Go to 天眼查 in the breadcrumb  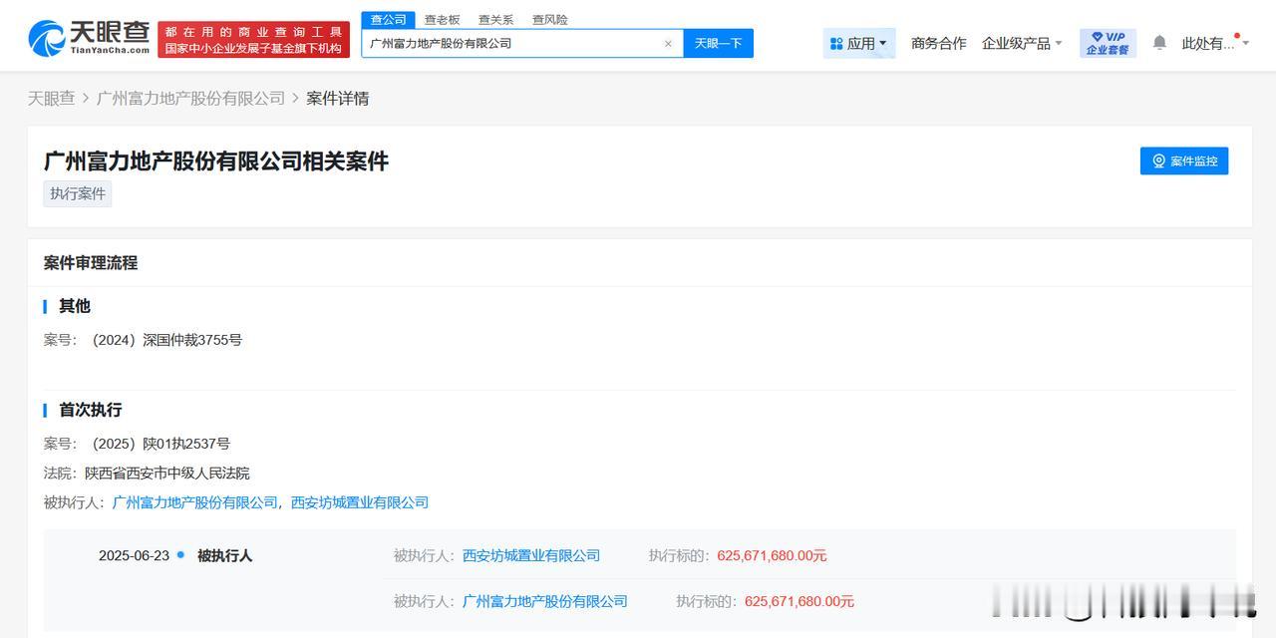tap(51, 98)
